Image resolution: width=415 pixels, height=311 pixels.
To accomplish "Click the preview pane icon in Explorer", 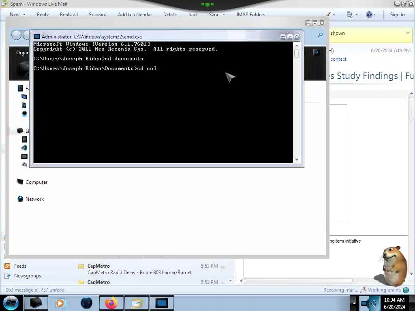I will (x=316, y=52).
